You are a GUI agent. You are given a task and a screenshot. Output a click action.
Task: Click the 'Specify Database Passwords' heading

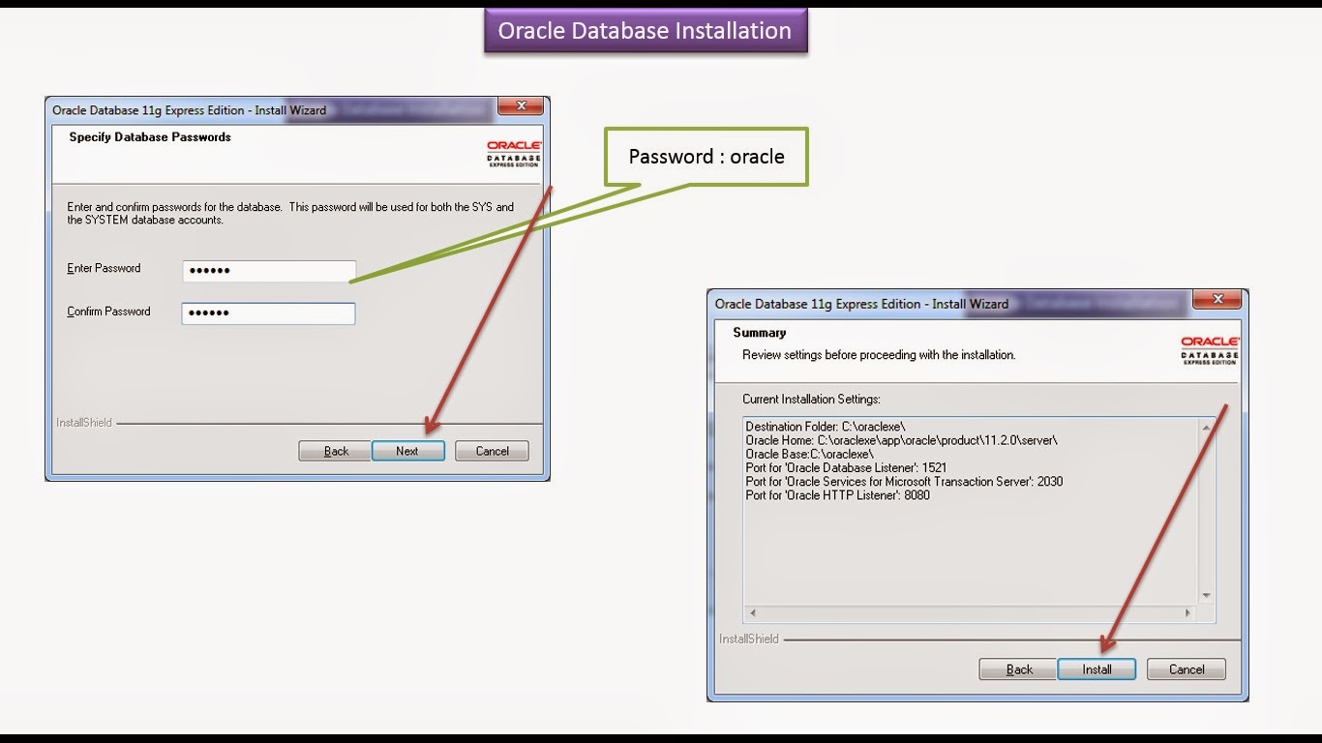tap(150, 137)
